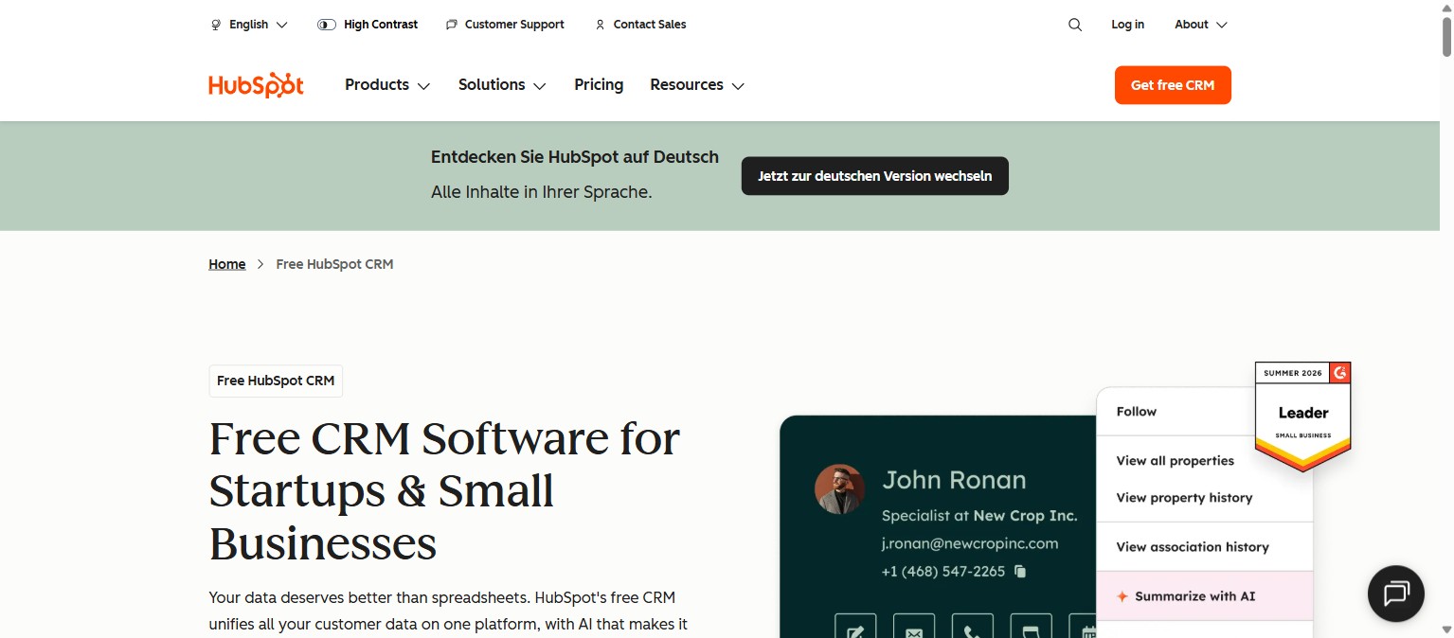The height and width of the screenshot is (638, 1454).
Task: Expand the Solutions menu
Action: (x=502, y=85)
